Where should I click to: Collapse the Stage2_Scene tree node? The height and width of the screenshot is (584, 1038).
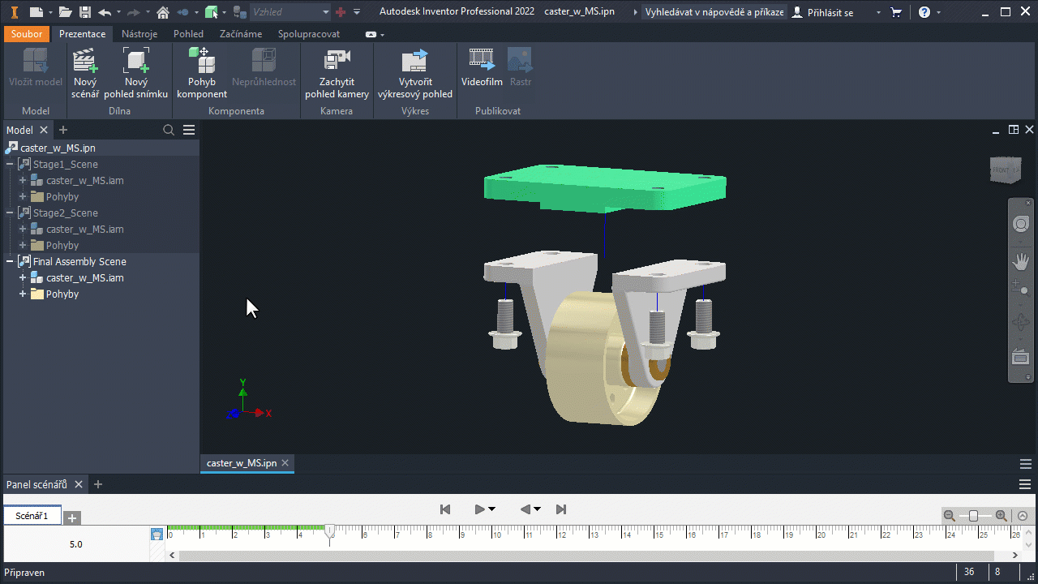(10, 213)
